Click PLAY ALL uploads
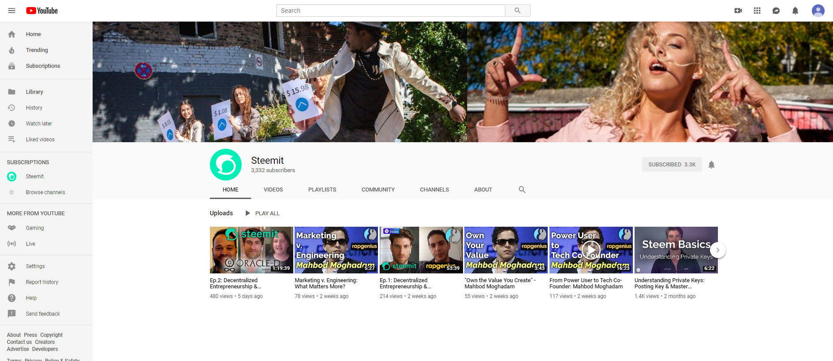This screenshot has height=361, width=833. click(x=262, y=214)
